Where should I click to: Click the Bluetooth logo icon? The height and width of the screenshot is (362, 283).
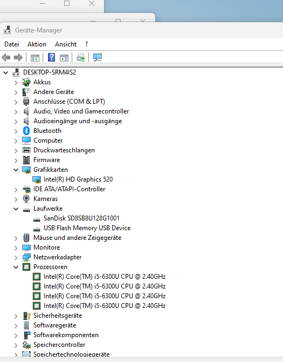pos(26,131)
